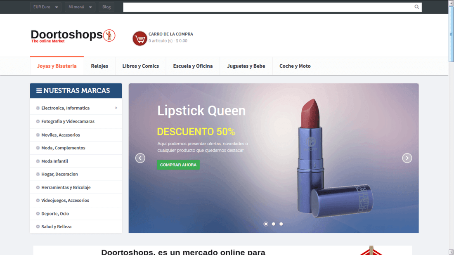
Task: Open Salud y Belleza category
Action: [56, 227]
